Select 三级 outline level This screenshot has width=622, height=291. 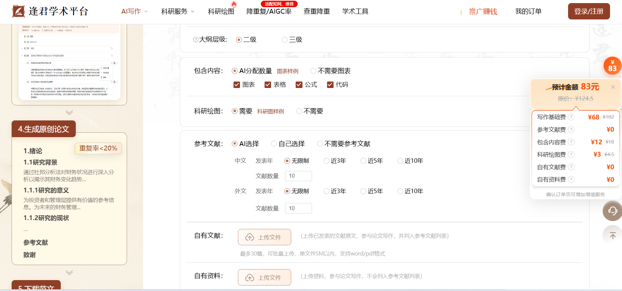292,40
